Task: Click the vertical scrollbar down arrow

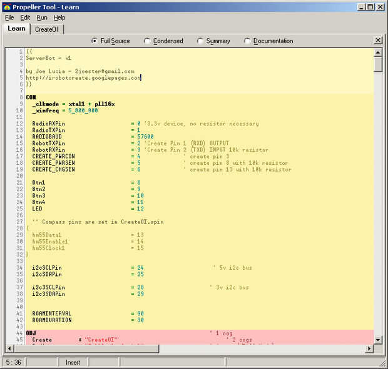Action: point(378,340)
